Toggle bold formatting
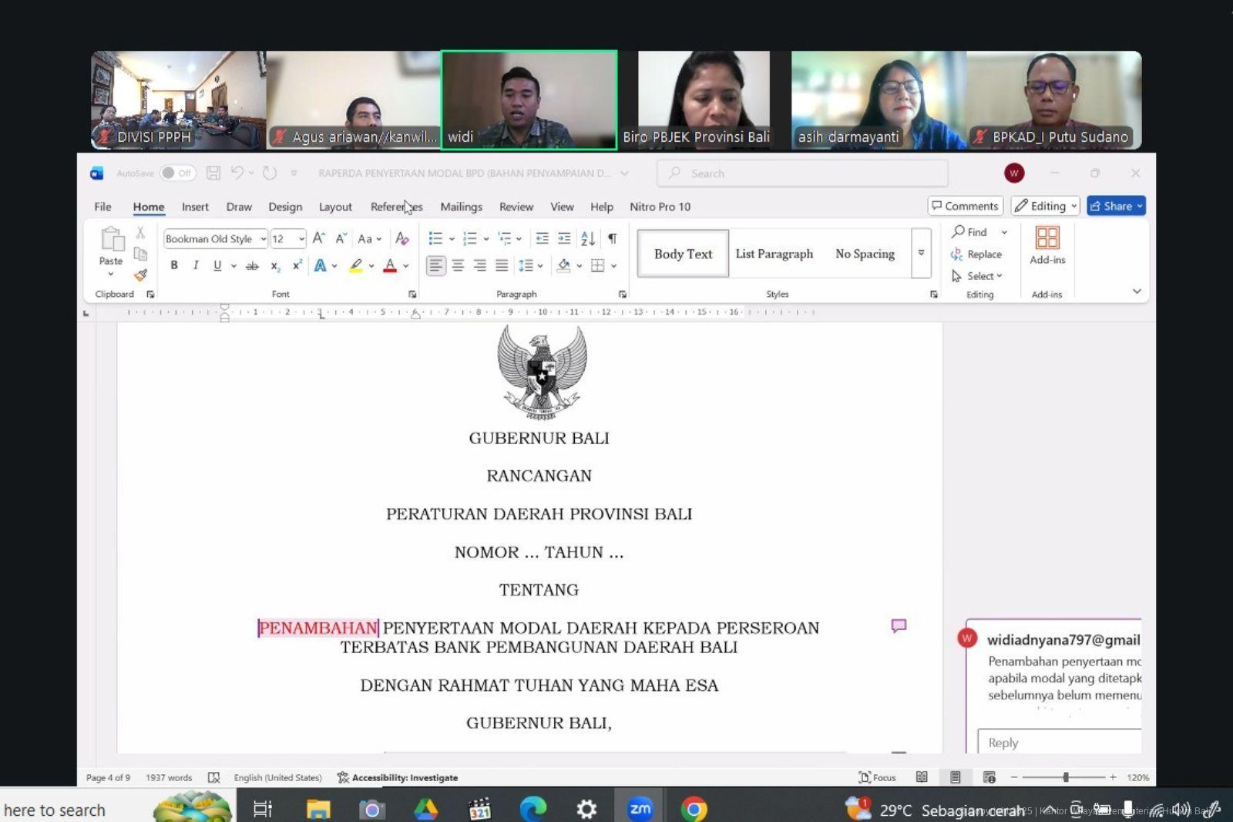The image size is (1233, 822). coord(174,266)
